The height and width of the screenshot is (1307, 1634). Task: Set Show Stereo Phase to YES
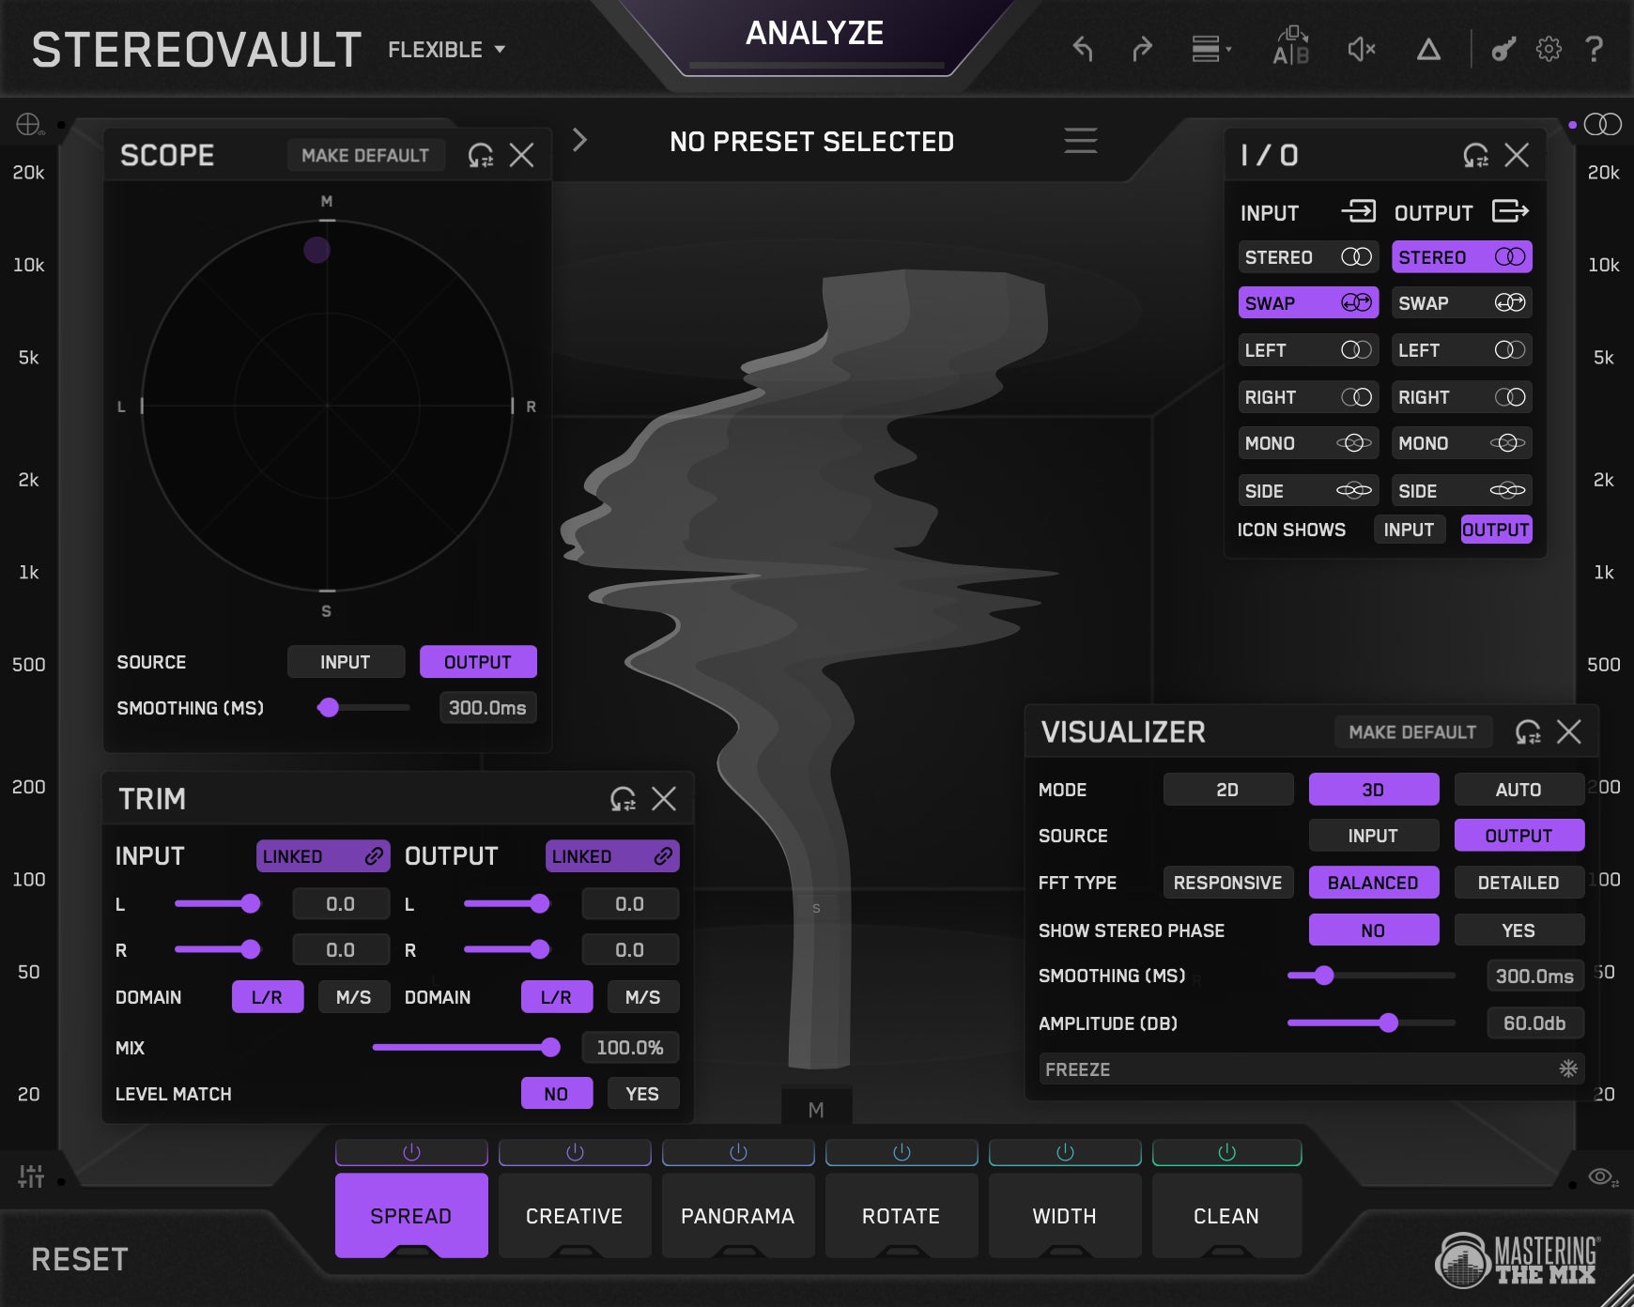(x=1518, y=930)
